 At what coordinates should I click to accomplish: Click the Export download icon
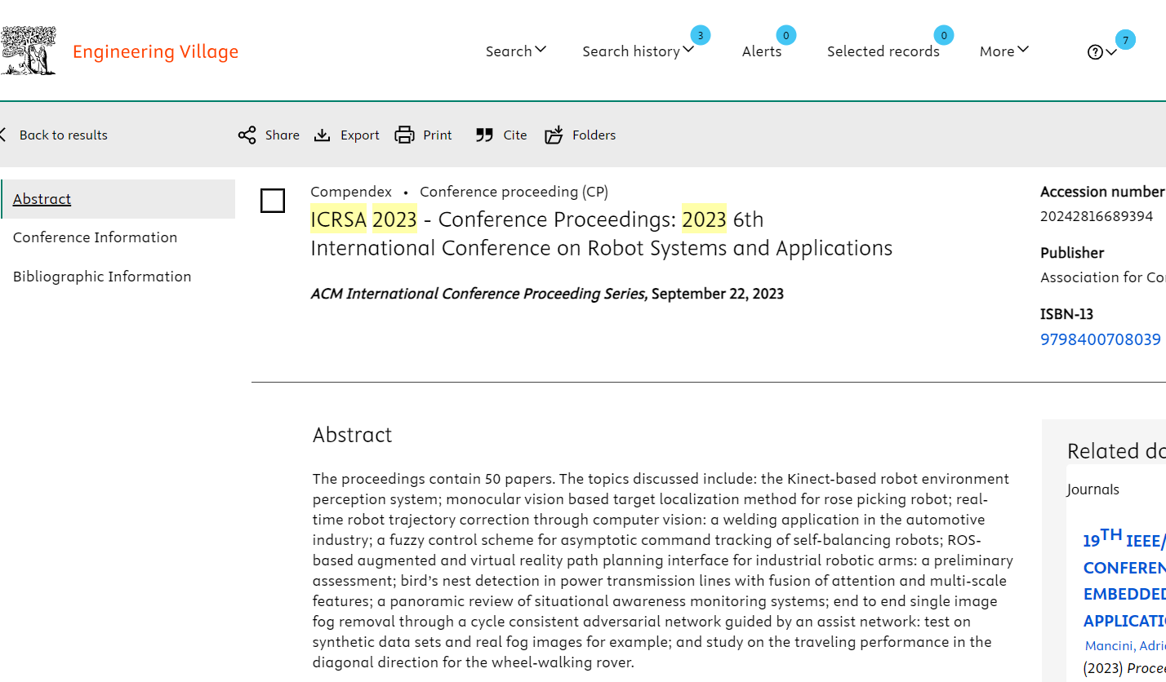(x=323, y=135)
